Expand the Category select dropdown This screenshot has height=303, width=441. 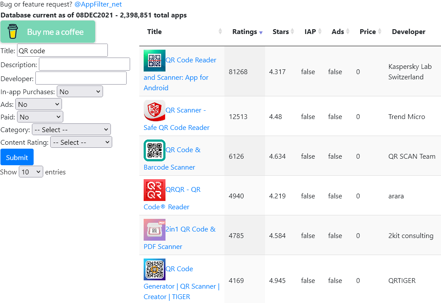coord(71,129)
